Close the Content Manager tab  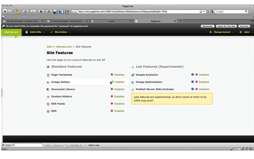[x=87, y=21]
